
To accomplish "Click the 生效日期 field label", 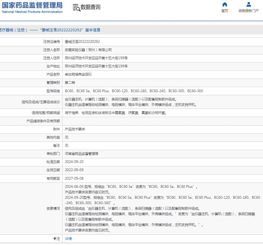I will click(x=53, y=170).
